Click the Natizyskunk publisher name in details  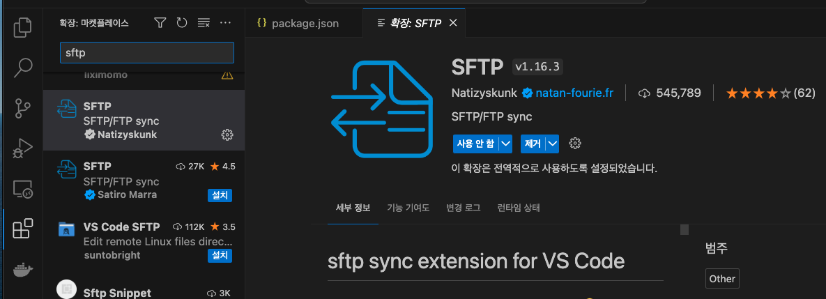[x=484, y=93]
